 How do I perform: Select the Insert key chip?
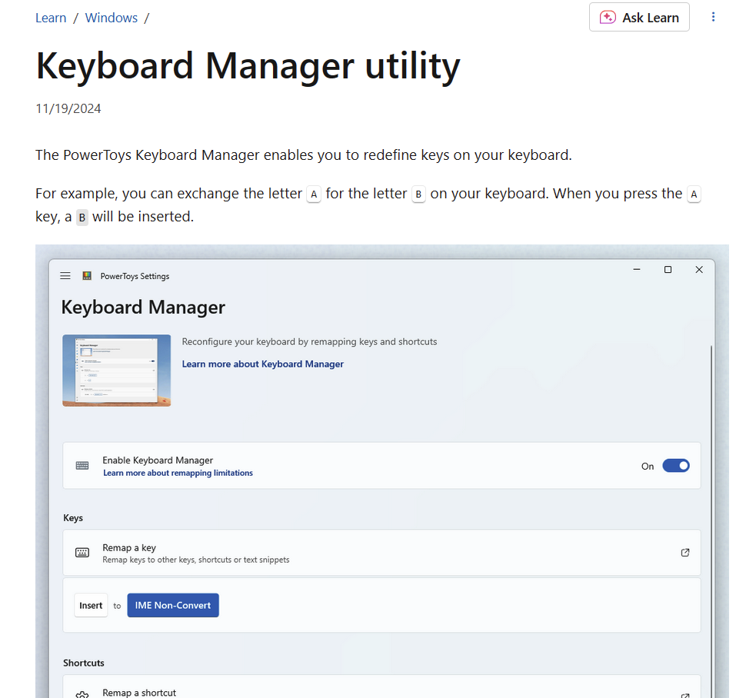91,605
